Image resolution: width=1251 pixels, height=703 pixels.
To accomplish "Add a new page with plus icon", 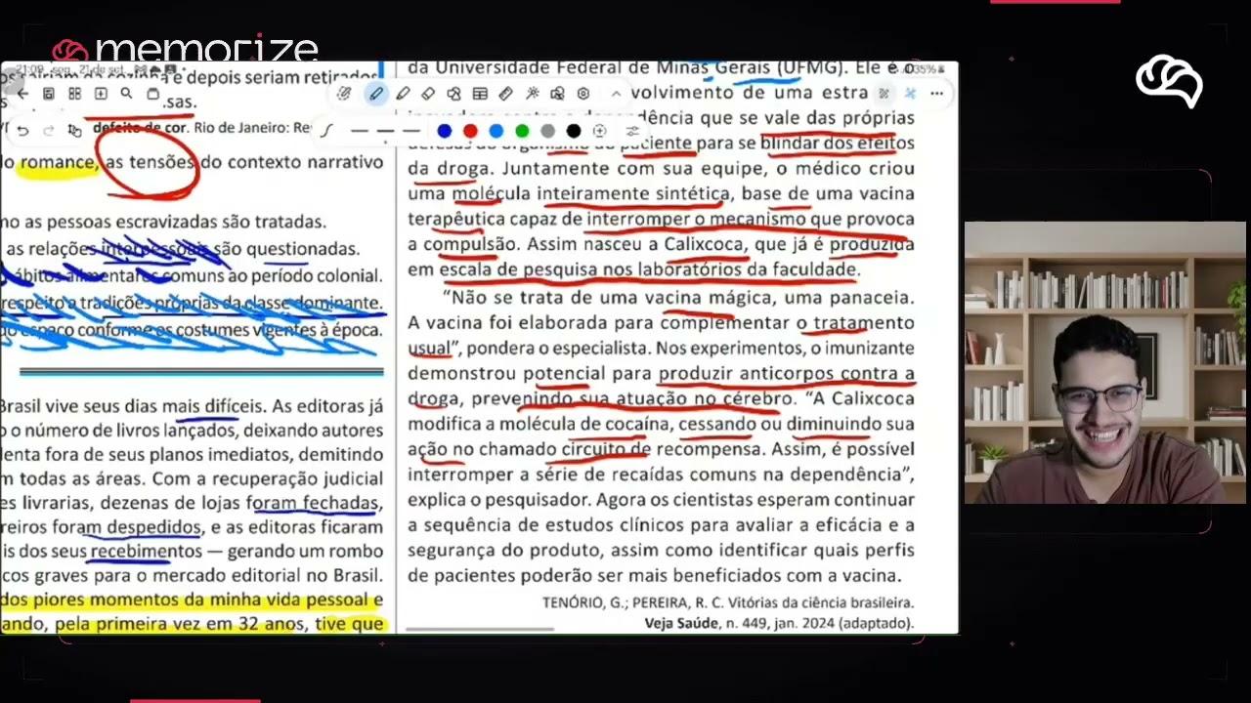I will point(101,94).
